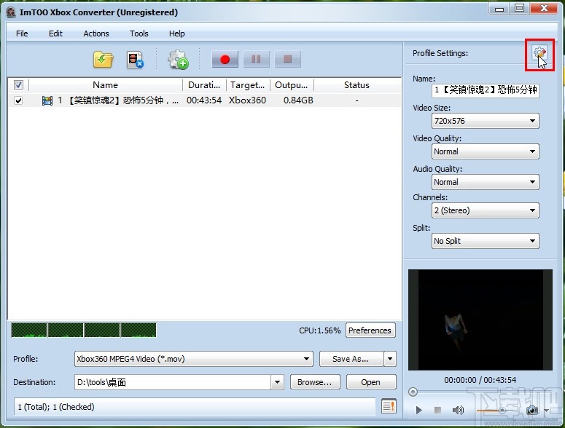Click the Open destination button

click(371, 382)
